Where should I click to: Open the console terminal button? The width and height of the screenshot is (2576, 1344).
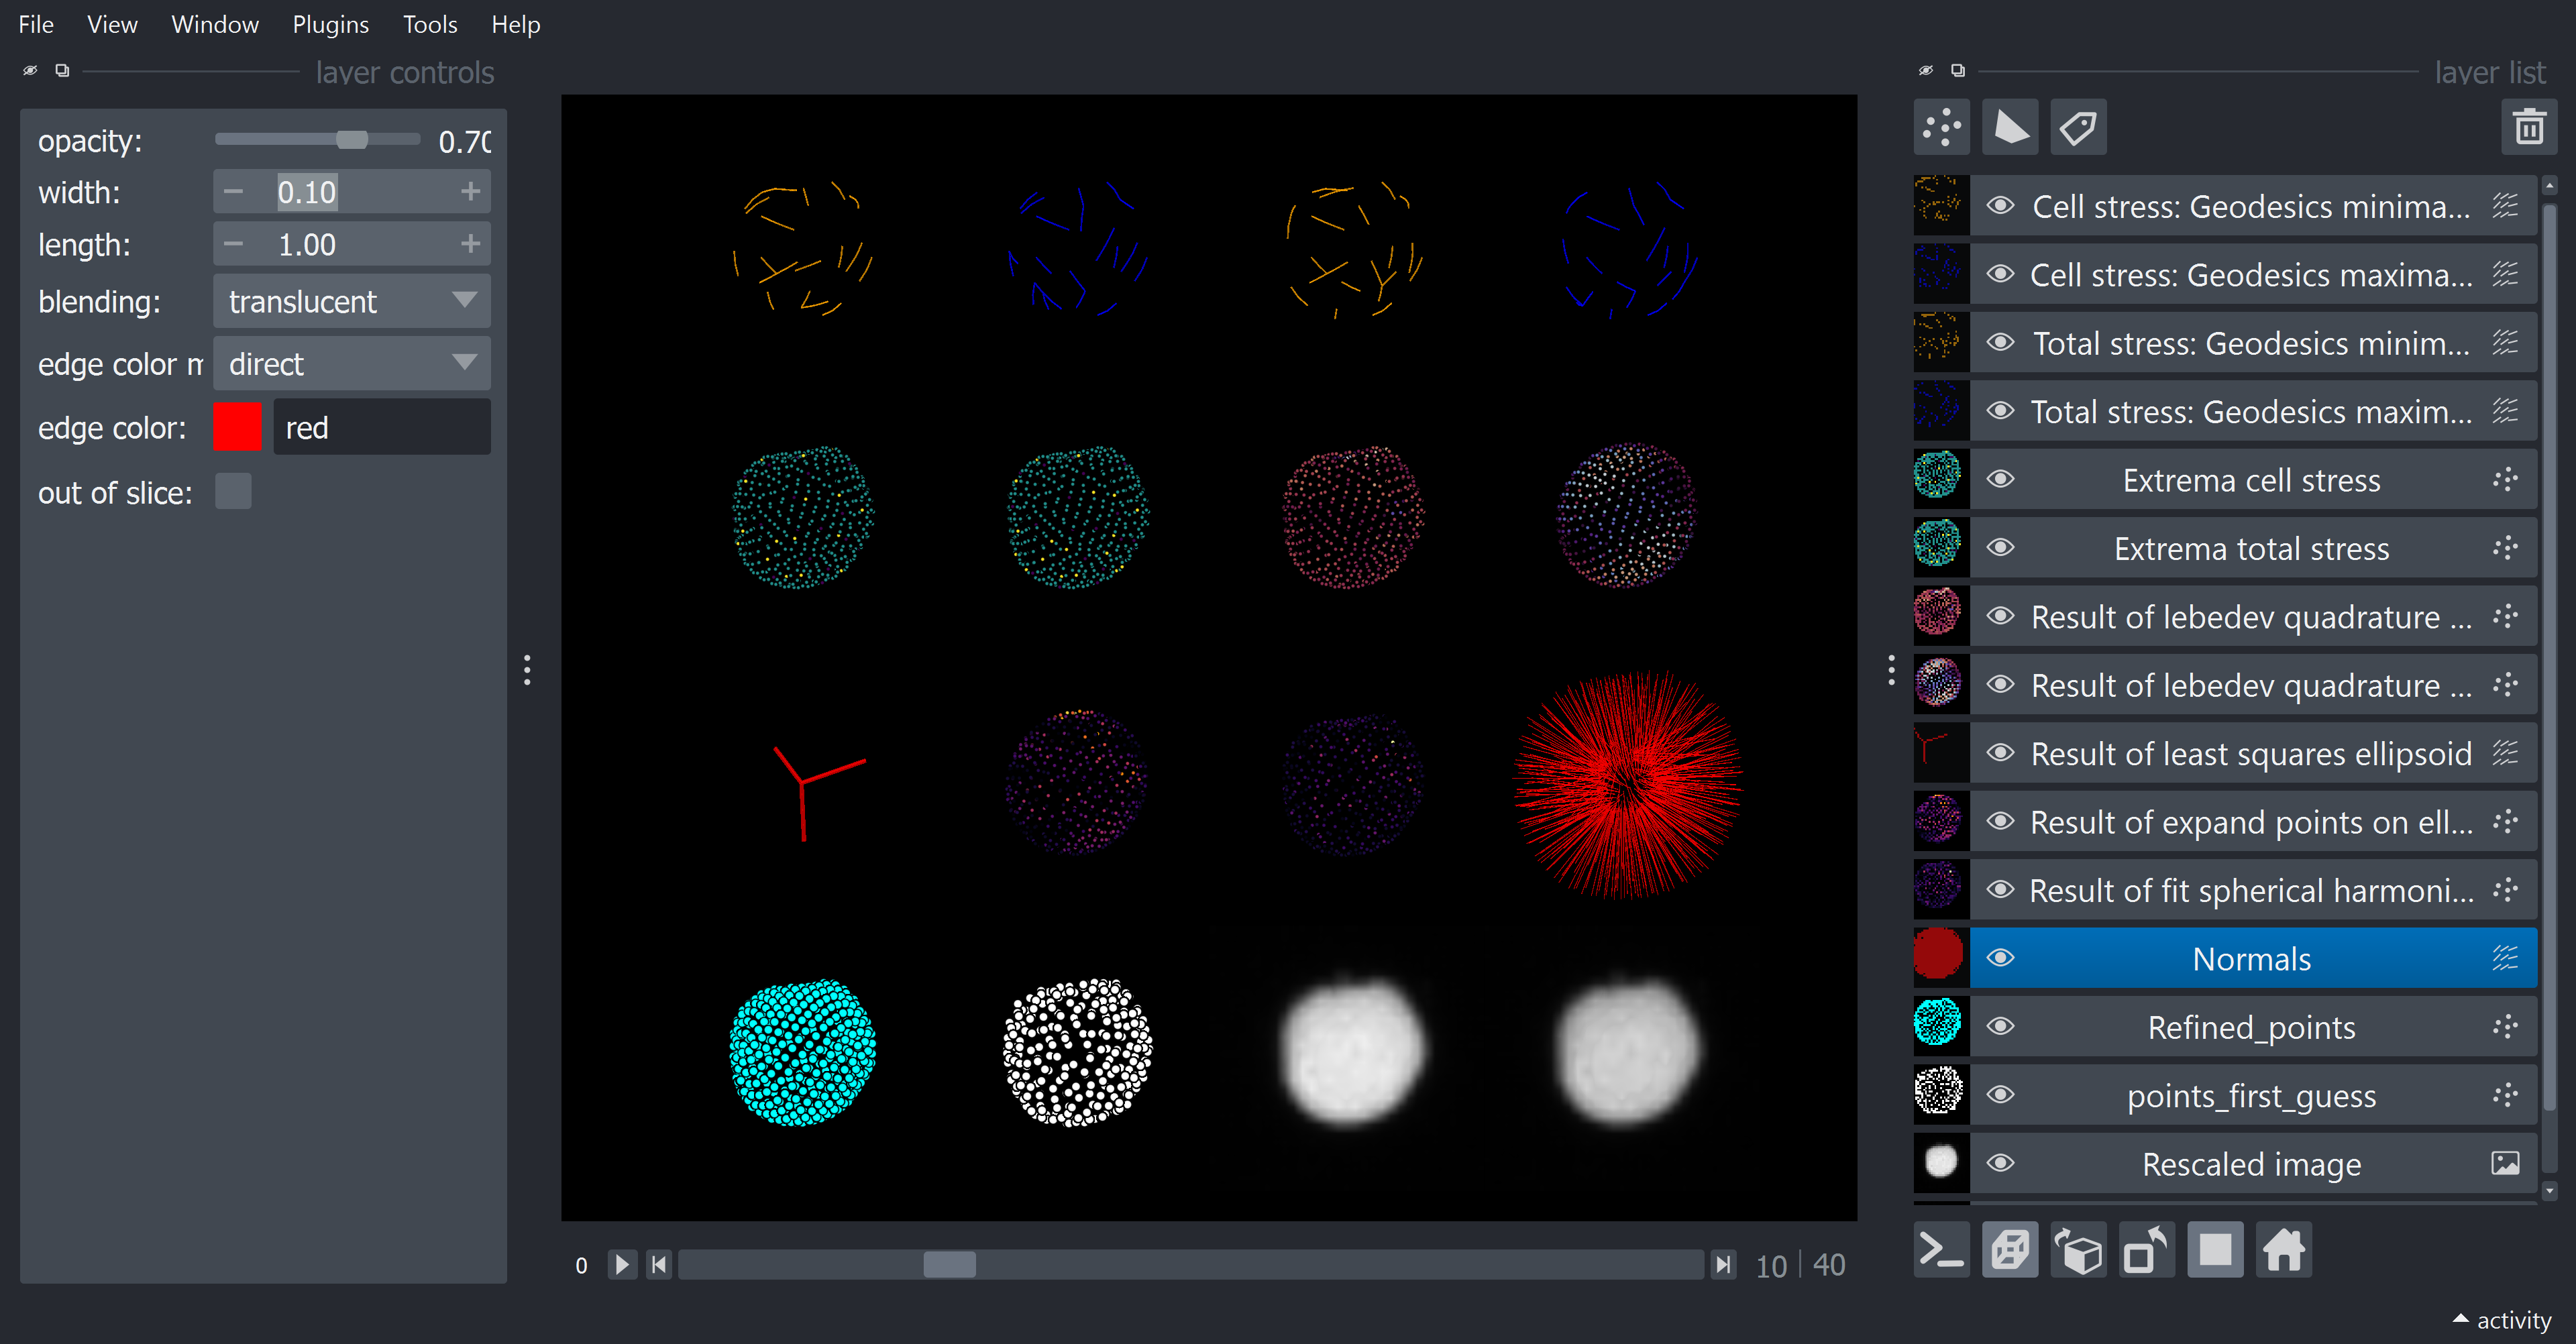pyautogui.click(x=1941, y=1250)
